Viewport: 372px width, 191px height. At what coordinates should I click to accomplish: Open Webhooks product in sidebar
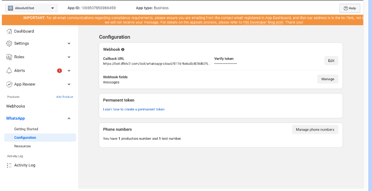(x=15, y=106)
